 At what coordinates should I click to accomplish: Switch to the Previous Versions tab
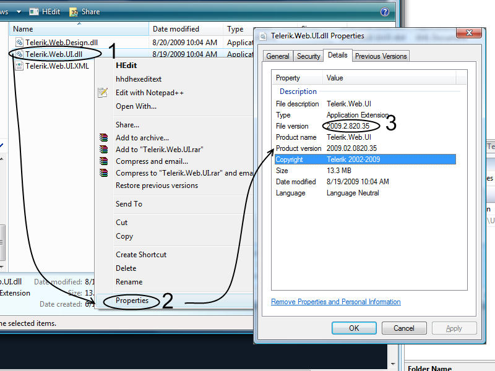pyautogui.click(x=381, y=56)
